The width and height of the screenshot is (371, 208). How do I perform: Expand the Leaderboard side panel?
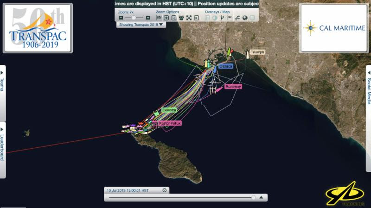tap(2, 148)
